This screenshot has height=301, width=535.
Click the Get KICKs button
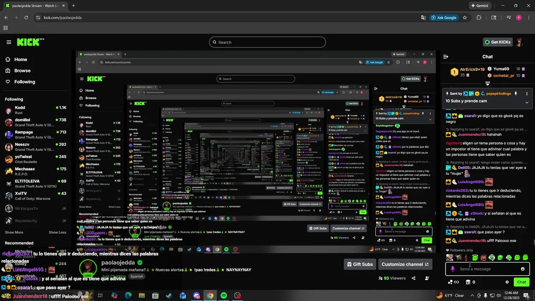(x=497, y=42)
